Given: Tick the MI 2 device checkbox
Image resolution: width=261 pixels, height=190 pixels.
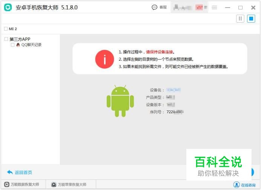Looking at the screenshot, I should coord(6,29).
